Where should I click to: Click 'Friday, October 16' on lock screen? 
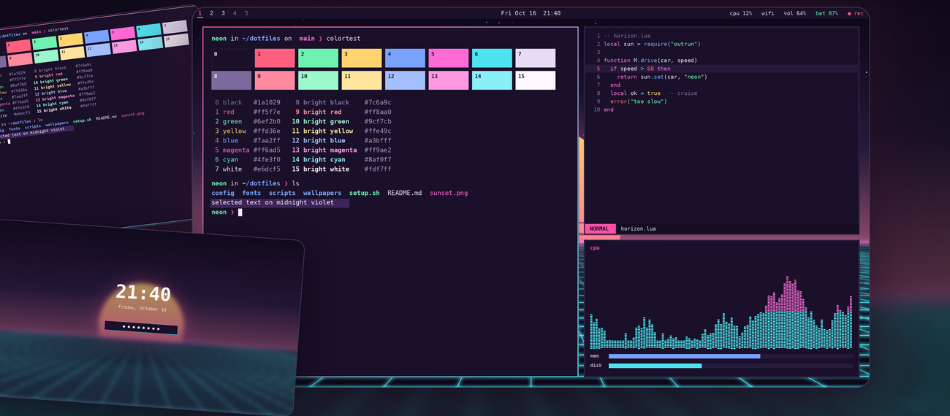(142, 309)
